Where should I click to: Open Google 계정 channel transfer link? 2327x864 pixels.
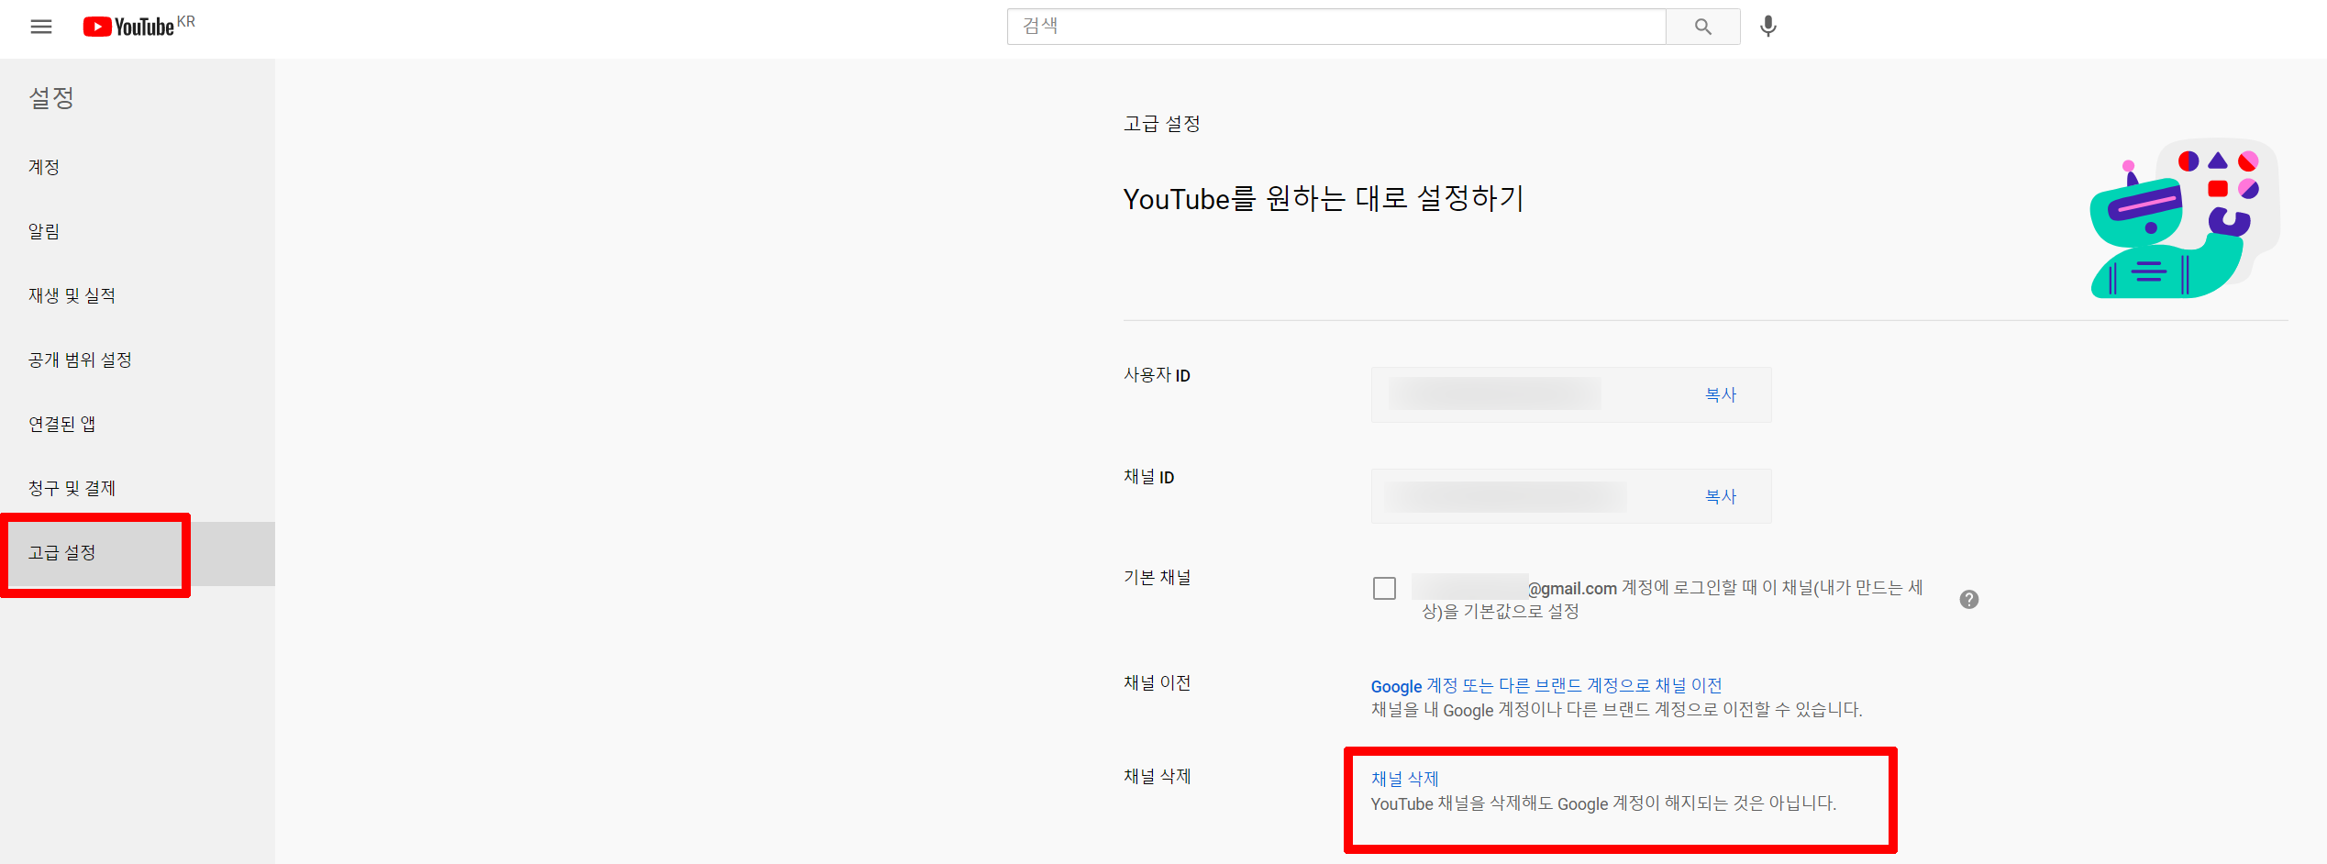1546,685
